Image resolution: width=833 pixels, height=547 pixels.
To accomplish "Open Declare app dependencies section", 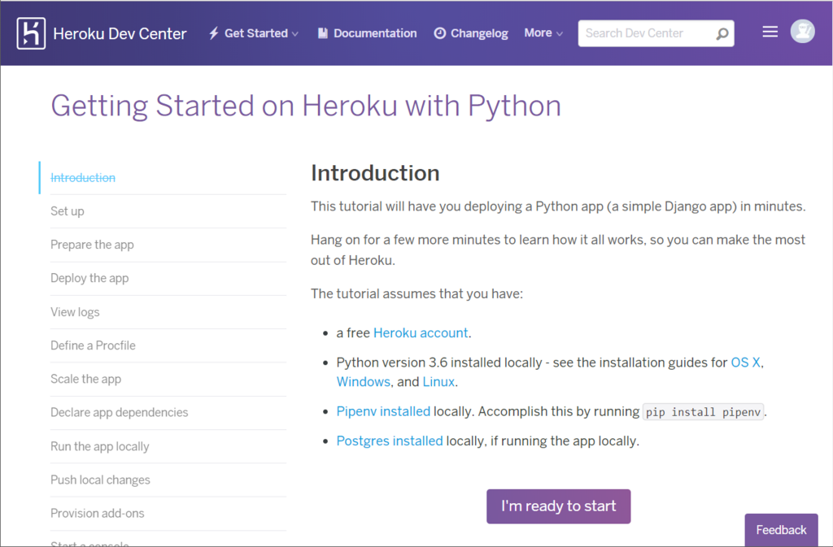I will coord(119,412).
